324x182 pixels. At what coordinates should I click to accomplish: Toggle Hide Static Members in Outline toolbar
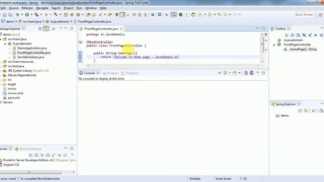(x=310, y=35)
